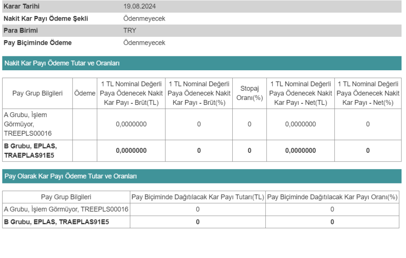Select the TRY currency value

point(130,31)
